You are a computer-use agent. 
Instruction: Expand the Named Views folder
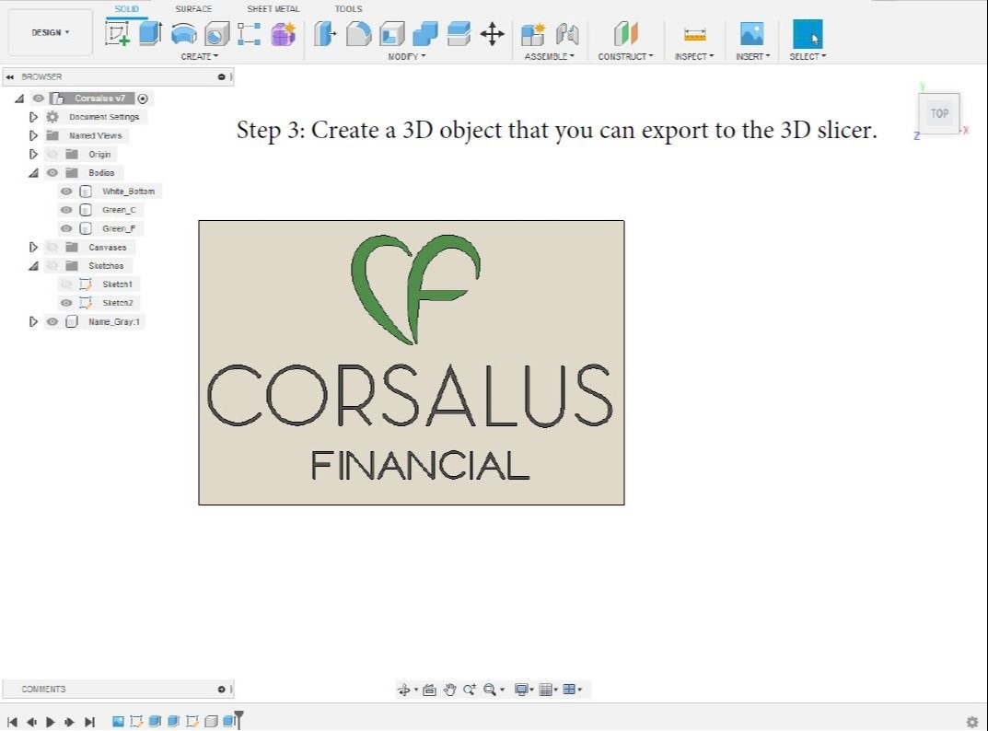(x=34, y=135)
